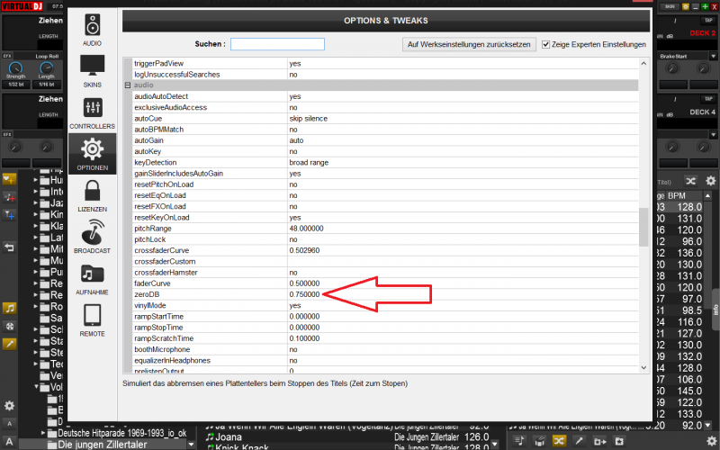720x450 pixels.
Task: Select the zeroDB value 0.750000
Action: pyautogui.click(x=304, y=294)
